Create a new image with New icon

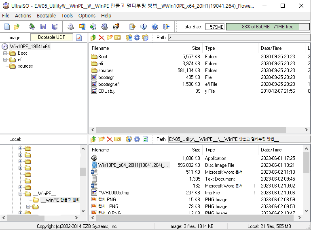coord(7,27)
